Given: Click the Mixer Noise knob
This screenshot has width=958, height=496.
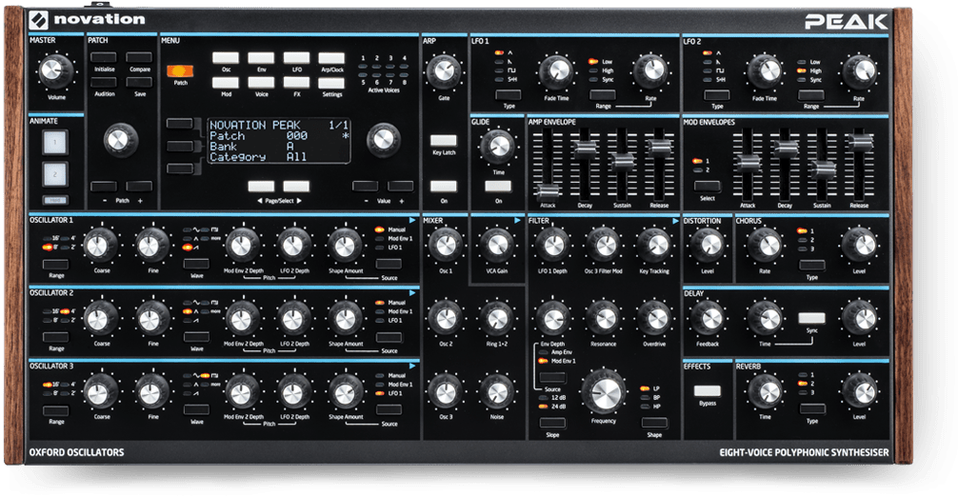Looking at the screenshot, I should [497, 391].
